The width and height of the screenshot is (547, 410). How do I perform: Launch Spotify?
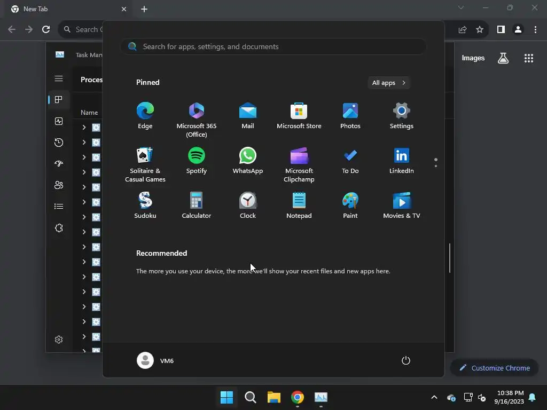tap(197, 161)
